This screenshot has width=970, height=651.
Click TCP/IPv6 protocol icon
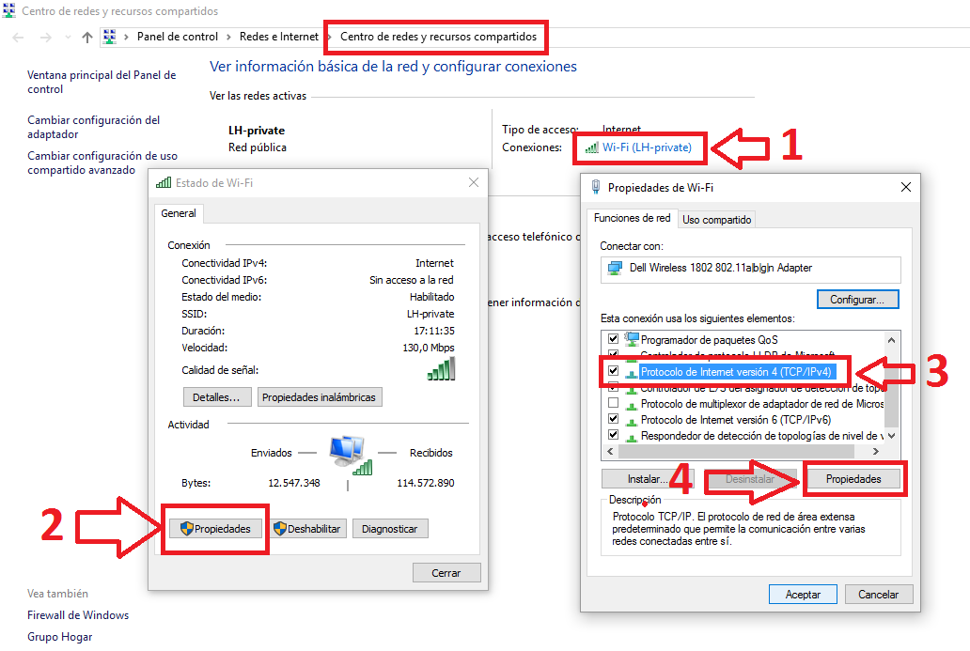[631, 422]
